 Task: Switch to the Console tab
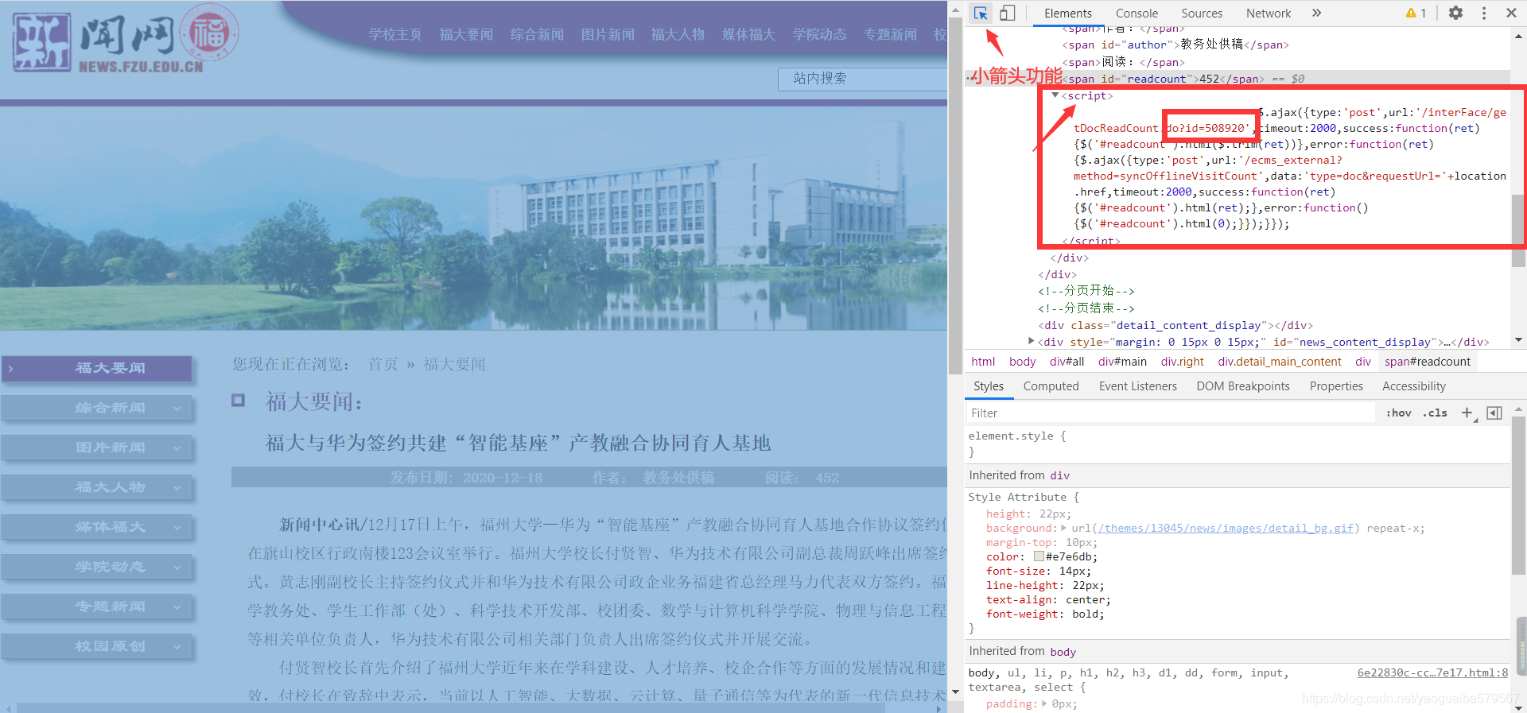click(1137, 13)
